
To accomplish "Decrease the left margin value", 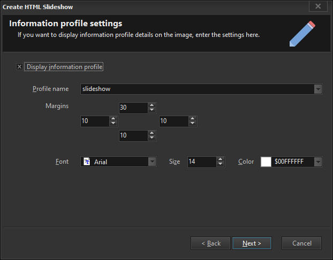I will tap(113, 124).
